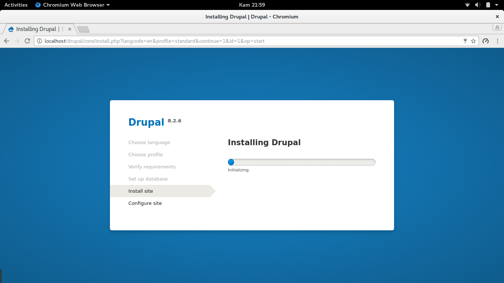
Task: Click the Configure site step
Action: [145, 203]
